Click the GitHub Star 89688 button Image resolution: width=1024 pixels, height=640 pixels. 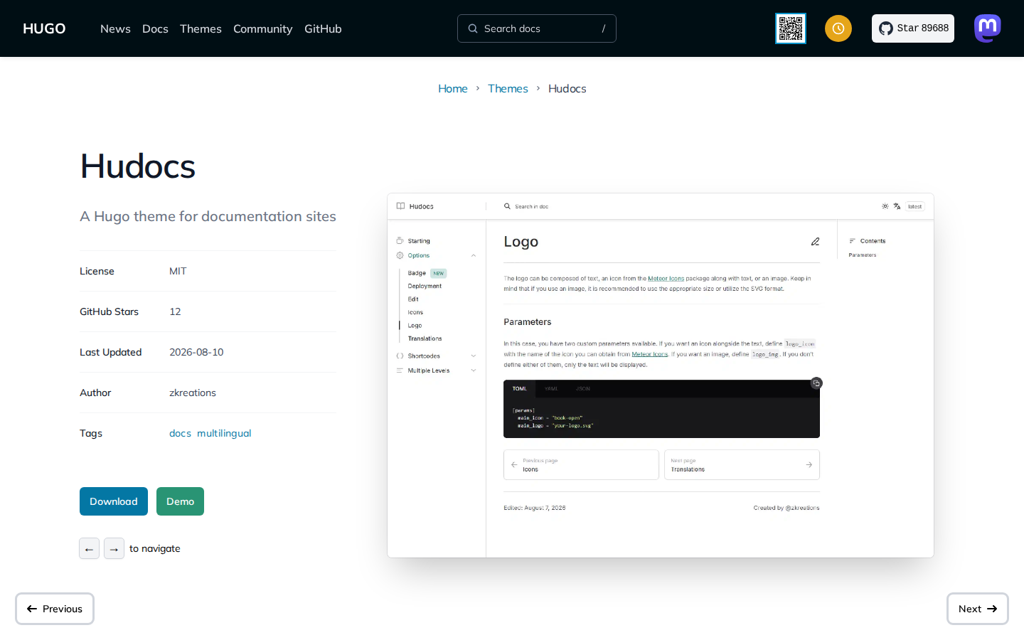tap(913, 28)
